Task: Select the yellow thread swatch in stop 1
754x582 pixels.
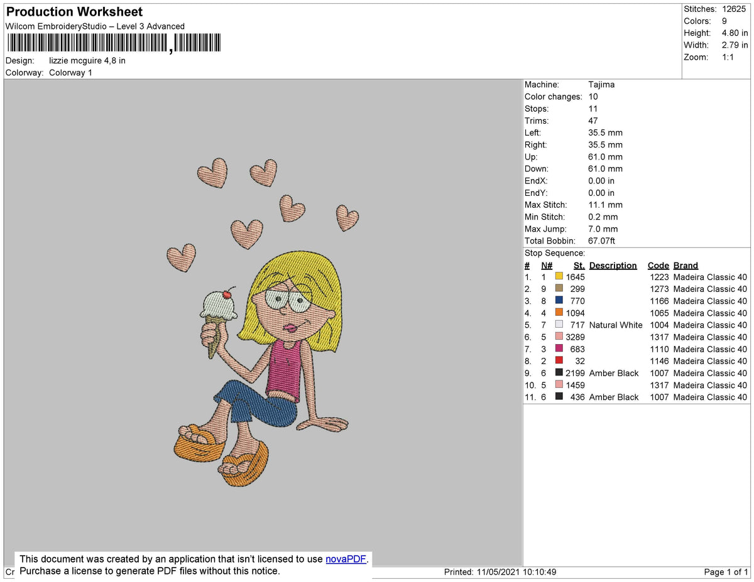Action: [558, 276]
